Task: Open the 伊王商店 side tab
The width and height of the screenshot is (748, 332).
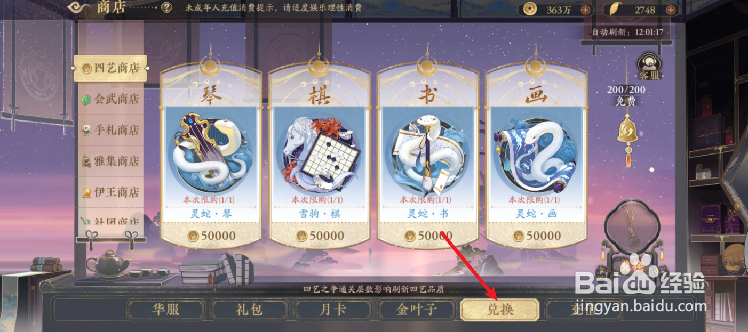Action: (110, 192)
